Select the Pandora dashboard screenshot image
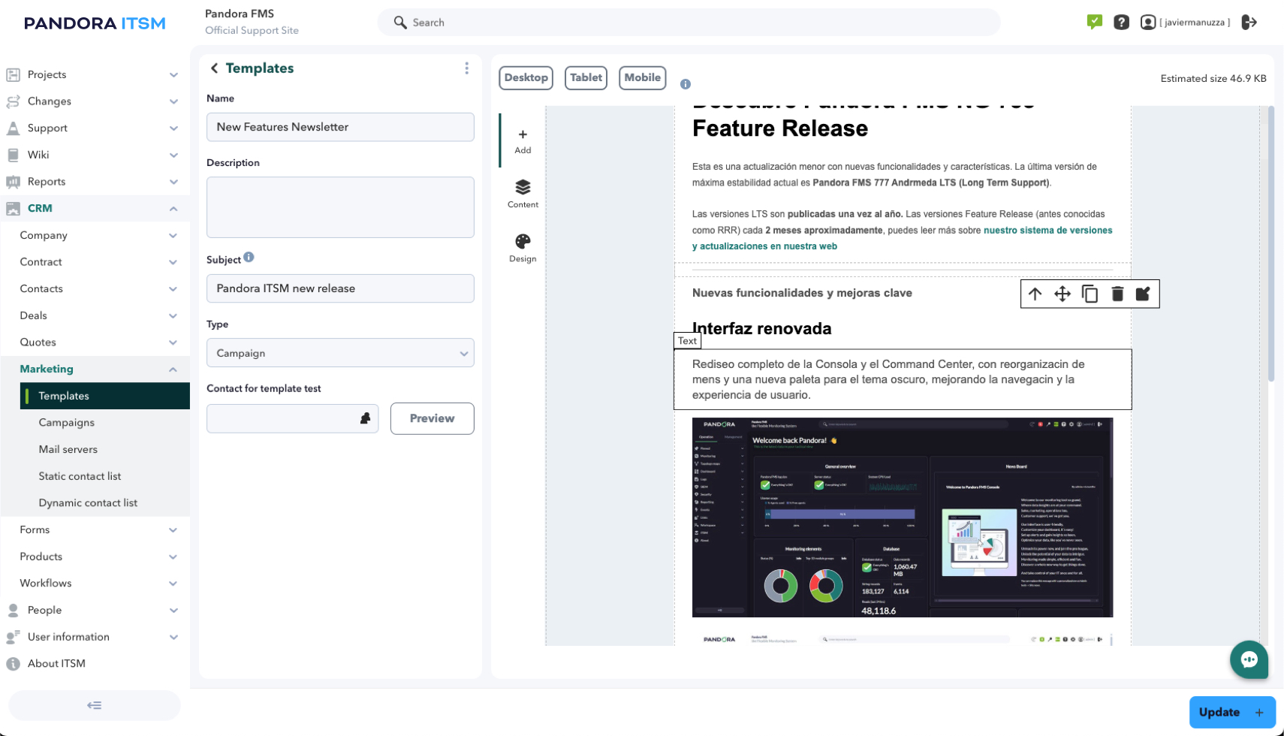Viewport: 1284px width, 736px height. point(903,517)
